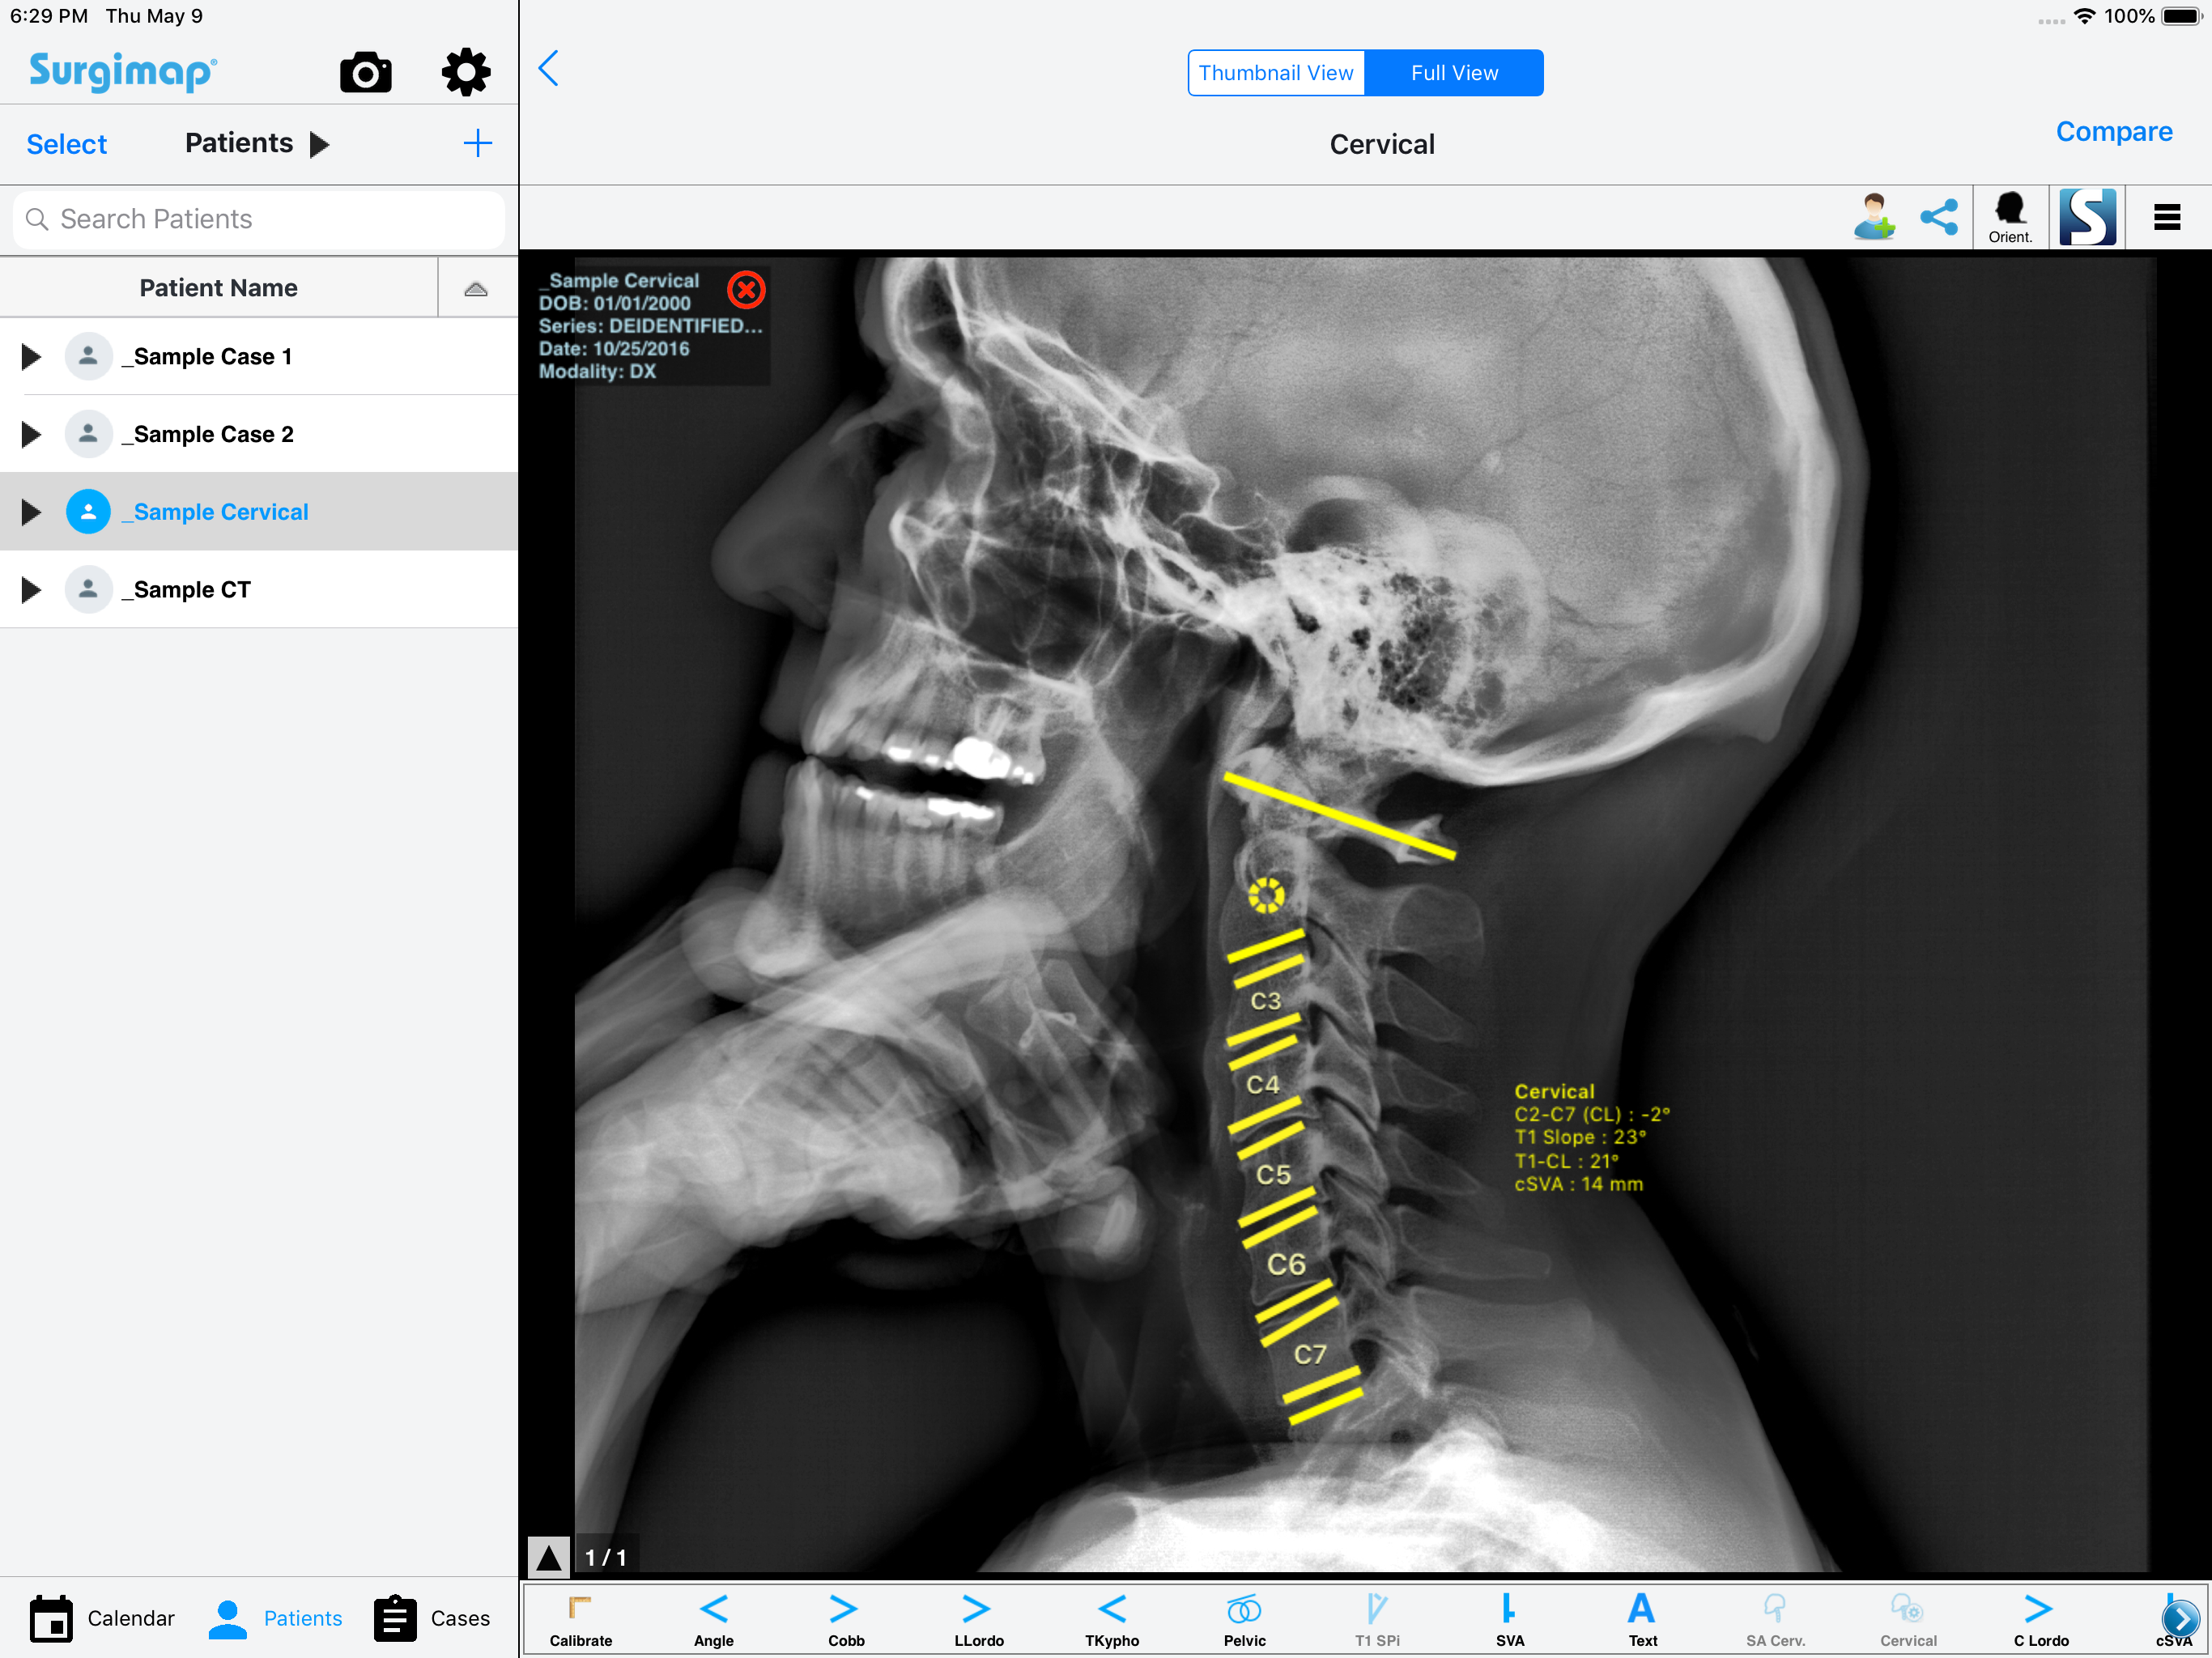Click the Compare link
Screen dimensions: 2212x1658
point(2113,132)
